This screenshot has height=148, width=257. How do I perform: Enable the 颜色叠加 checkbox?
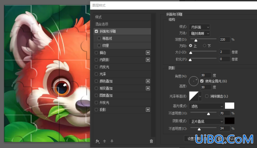click(96, 81)
